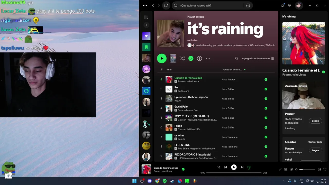Viewport: 329px width, 185px height.
Task: Play the it's raining playlist
Action: (162, 58)
